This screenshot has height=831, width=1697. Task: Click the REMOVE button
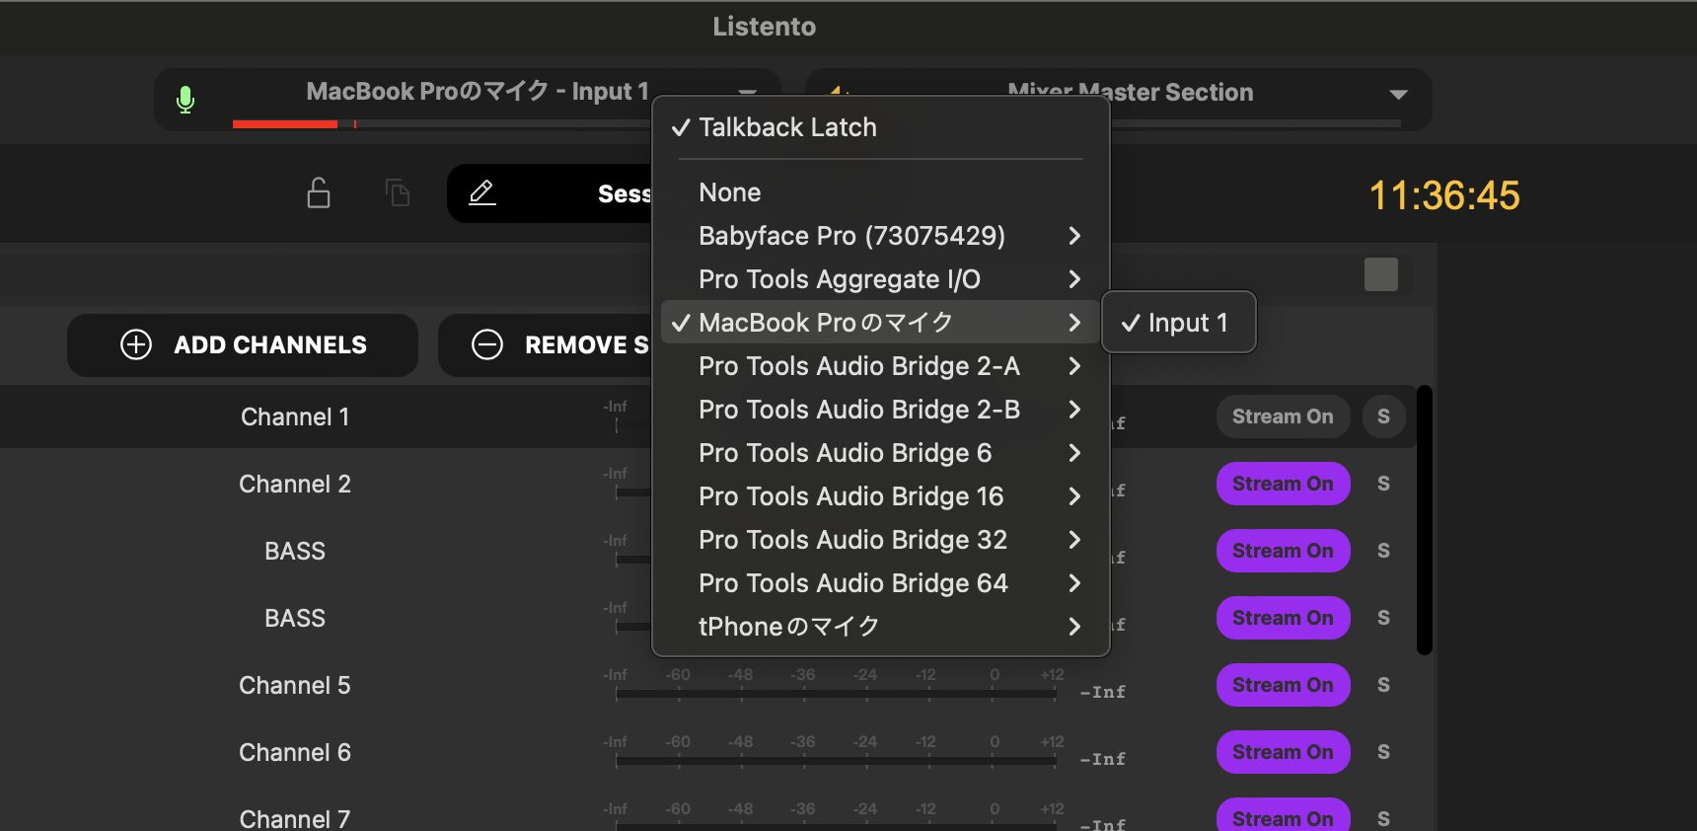point(545,344)
